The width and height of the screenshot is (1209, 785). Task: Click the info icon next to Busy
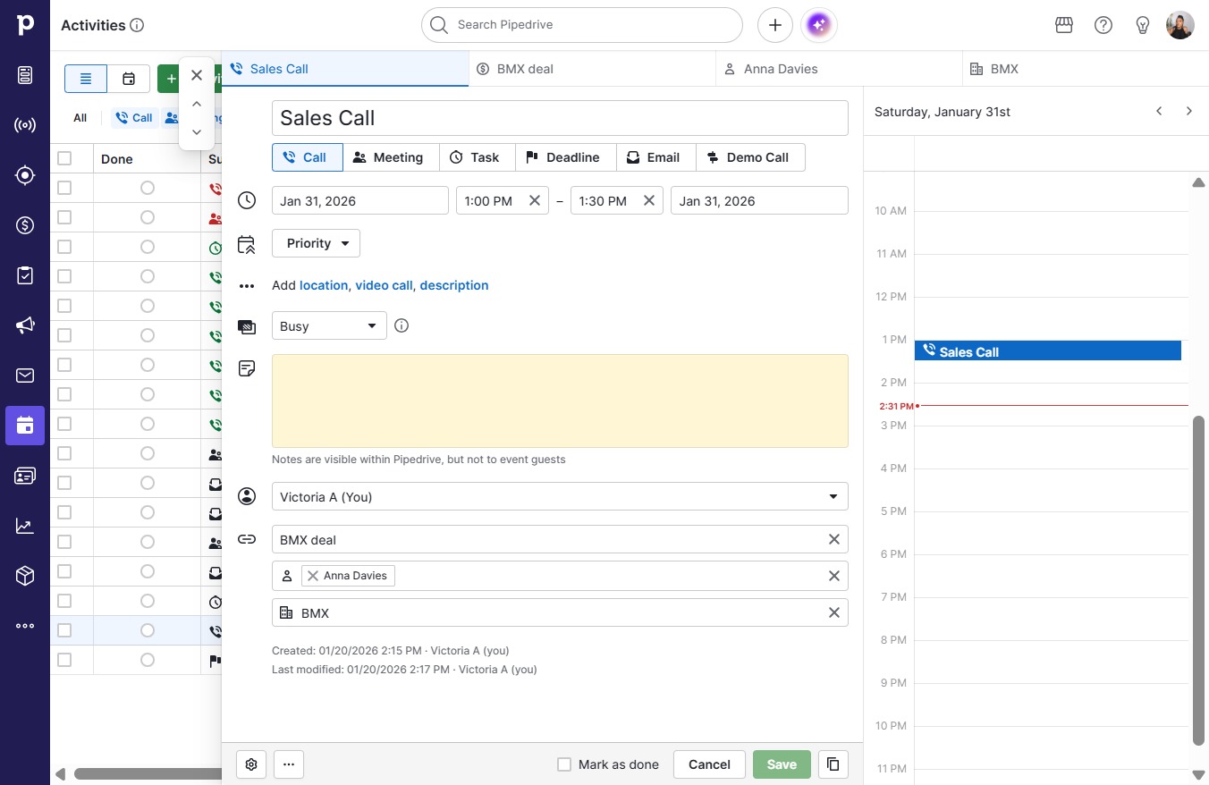coord(402,325)
